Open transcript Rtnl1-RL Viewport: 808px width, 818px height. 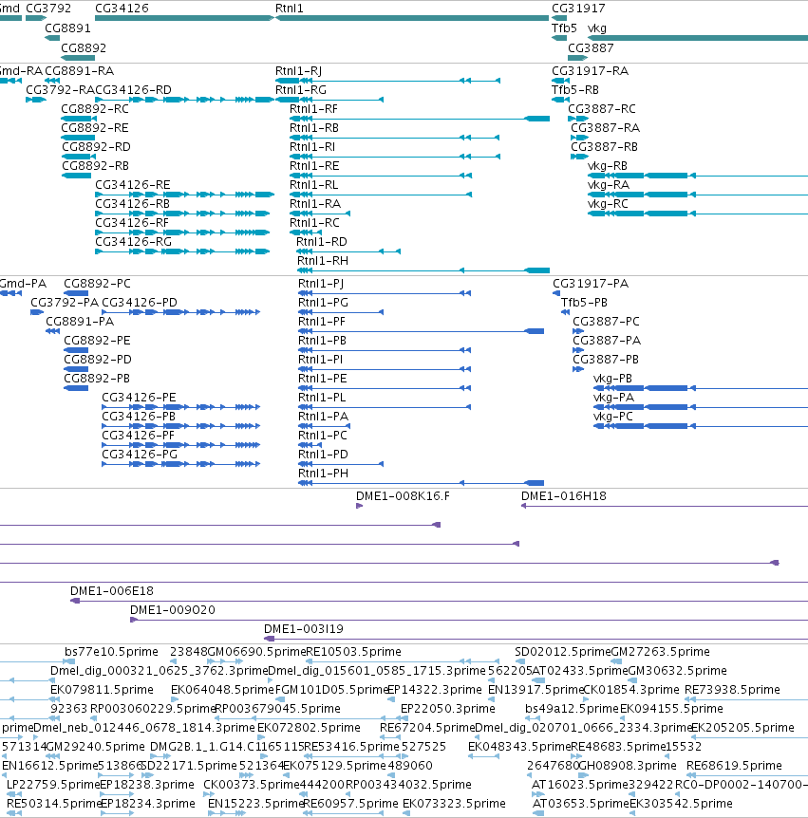(x=313, y=185)
